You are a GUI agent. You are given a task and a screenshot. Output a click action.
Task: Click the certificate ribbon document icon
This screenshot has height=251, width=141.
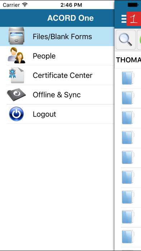click(16, 75)
